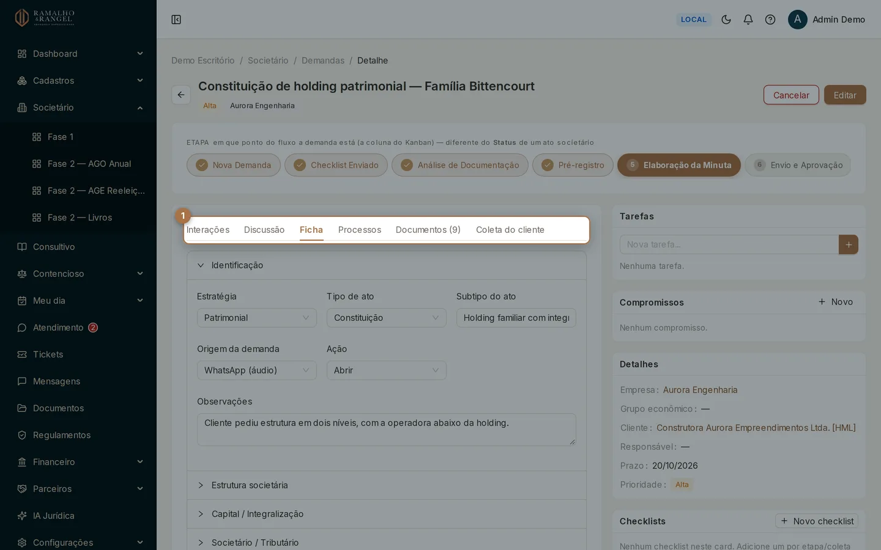Click the Documentos folder icon
The height and width of the screenshot is (550, 881).
click(x=22, y=408)
